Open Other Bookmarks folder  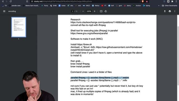(169, 6)
